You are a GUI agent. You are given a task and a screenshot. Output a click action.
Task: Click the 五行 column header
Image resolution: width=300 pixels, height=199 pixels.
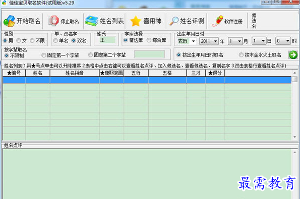(136, 73)
